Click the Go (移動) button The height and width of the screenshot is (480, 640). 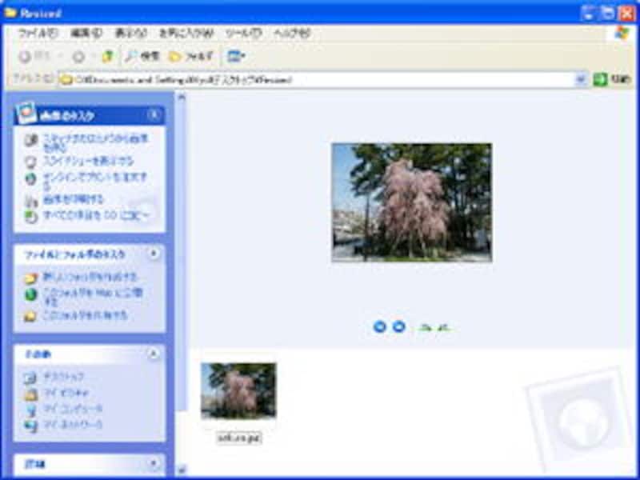pyautogui.click(x=611, y=79)
